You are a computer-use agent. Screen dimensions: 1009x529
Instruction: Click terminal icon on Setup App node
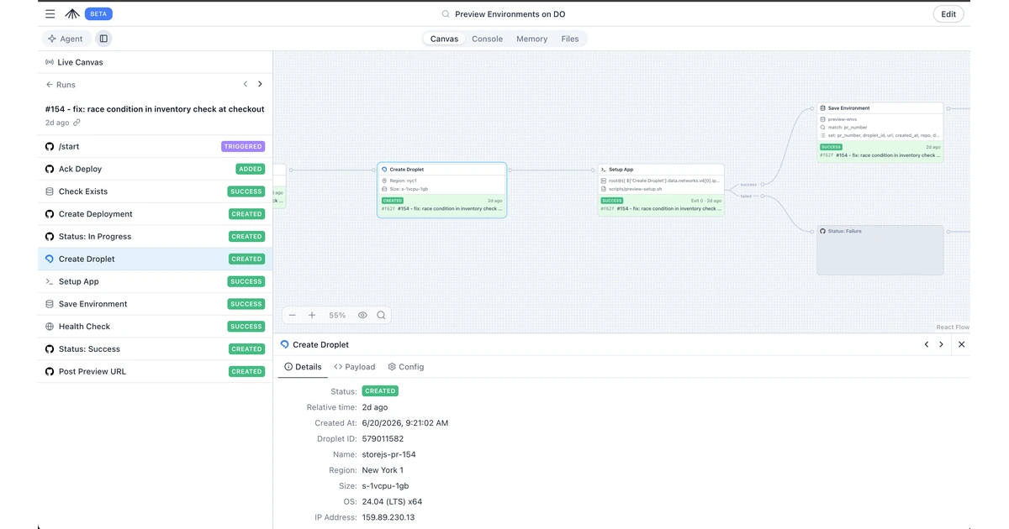tap(604, 170)
